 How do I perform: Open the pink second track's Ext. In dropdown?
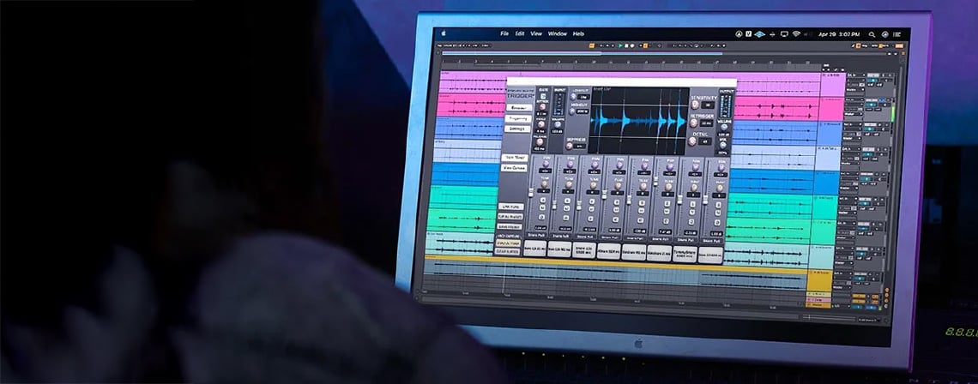click(854, 99)
